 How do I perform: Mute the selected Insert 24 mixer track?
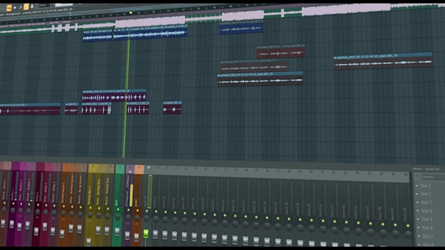(147, 211)
